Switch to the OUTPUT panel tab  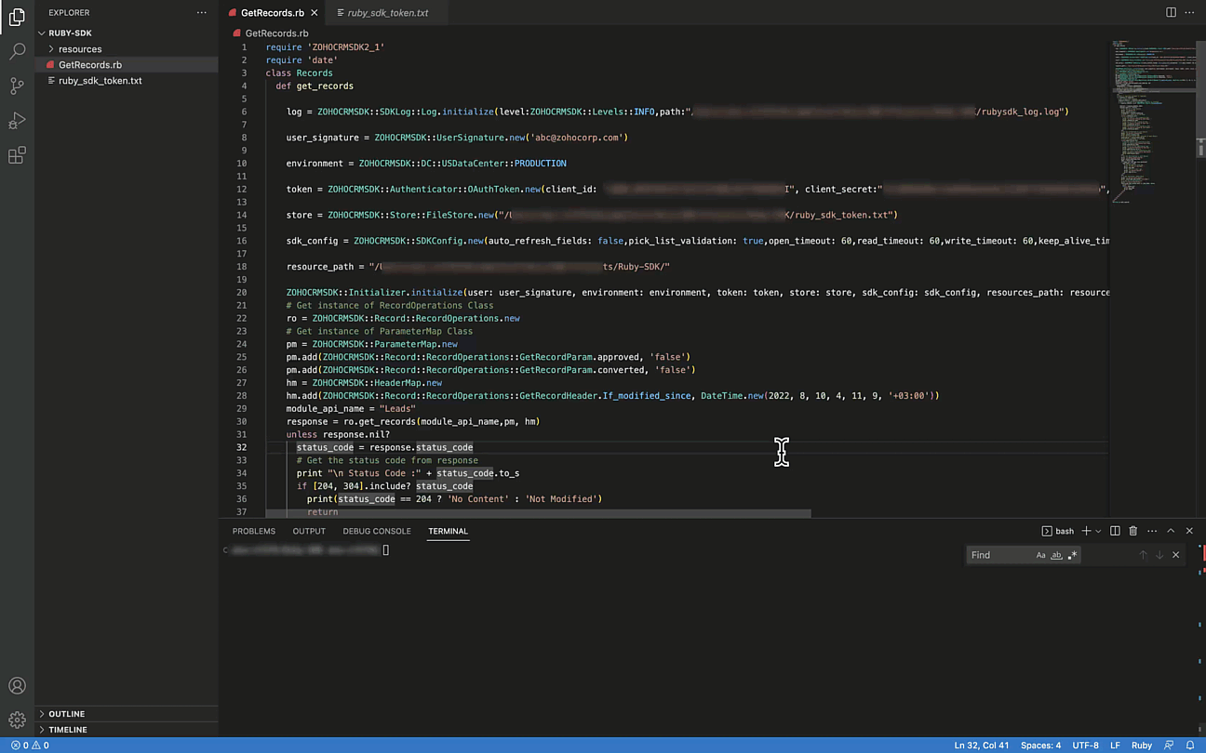309,531
